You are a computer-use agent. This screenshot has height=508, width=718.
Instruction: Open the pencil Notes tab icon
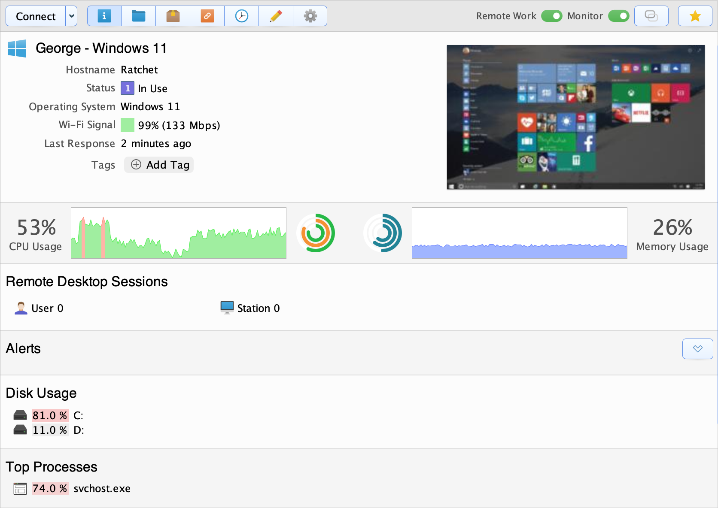tap(276, 16)
